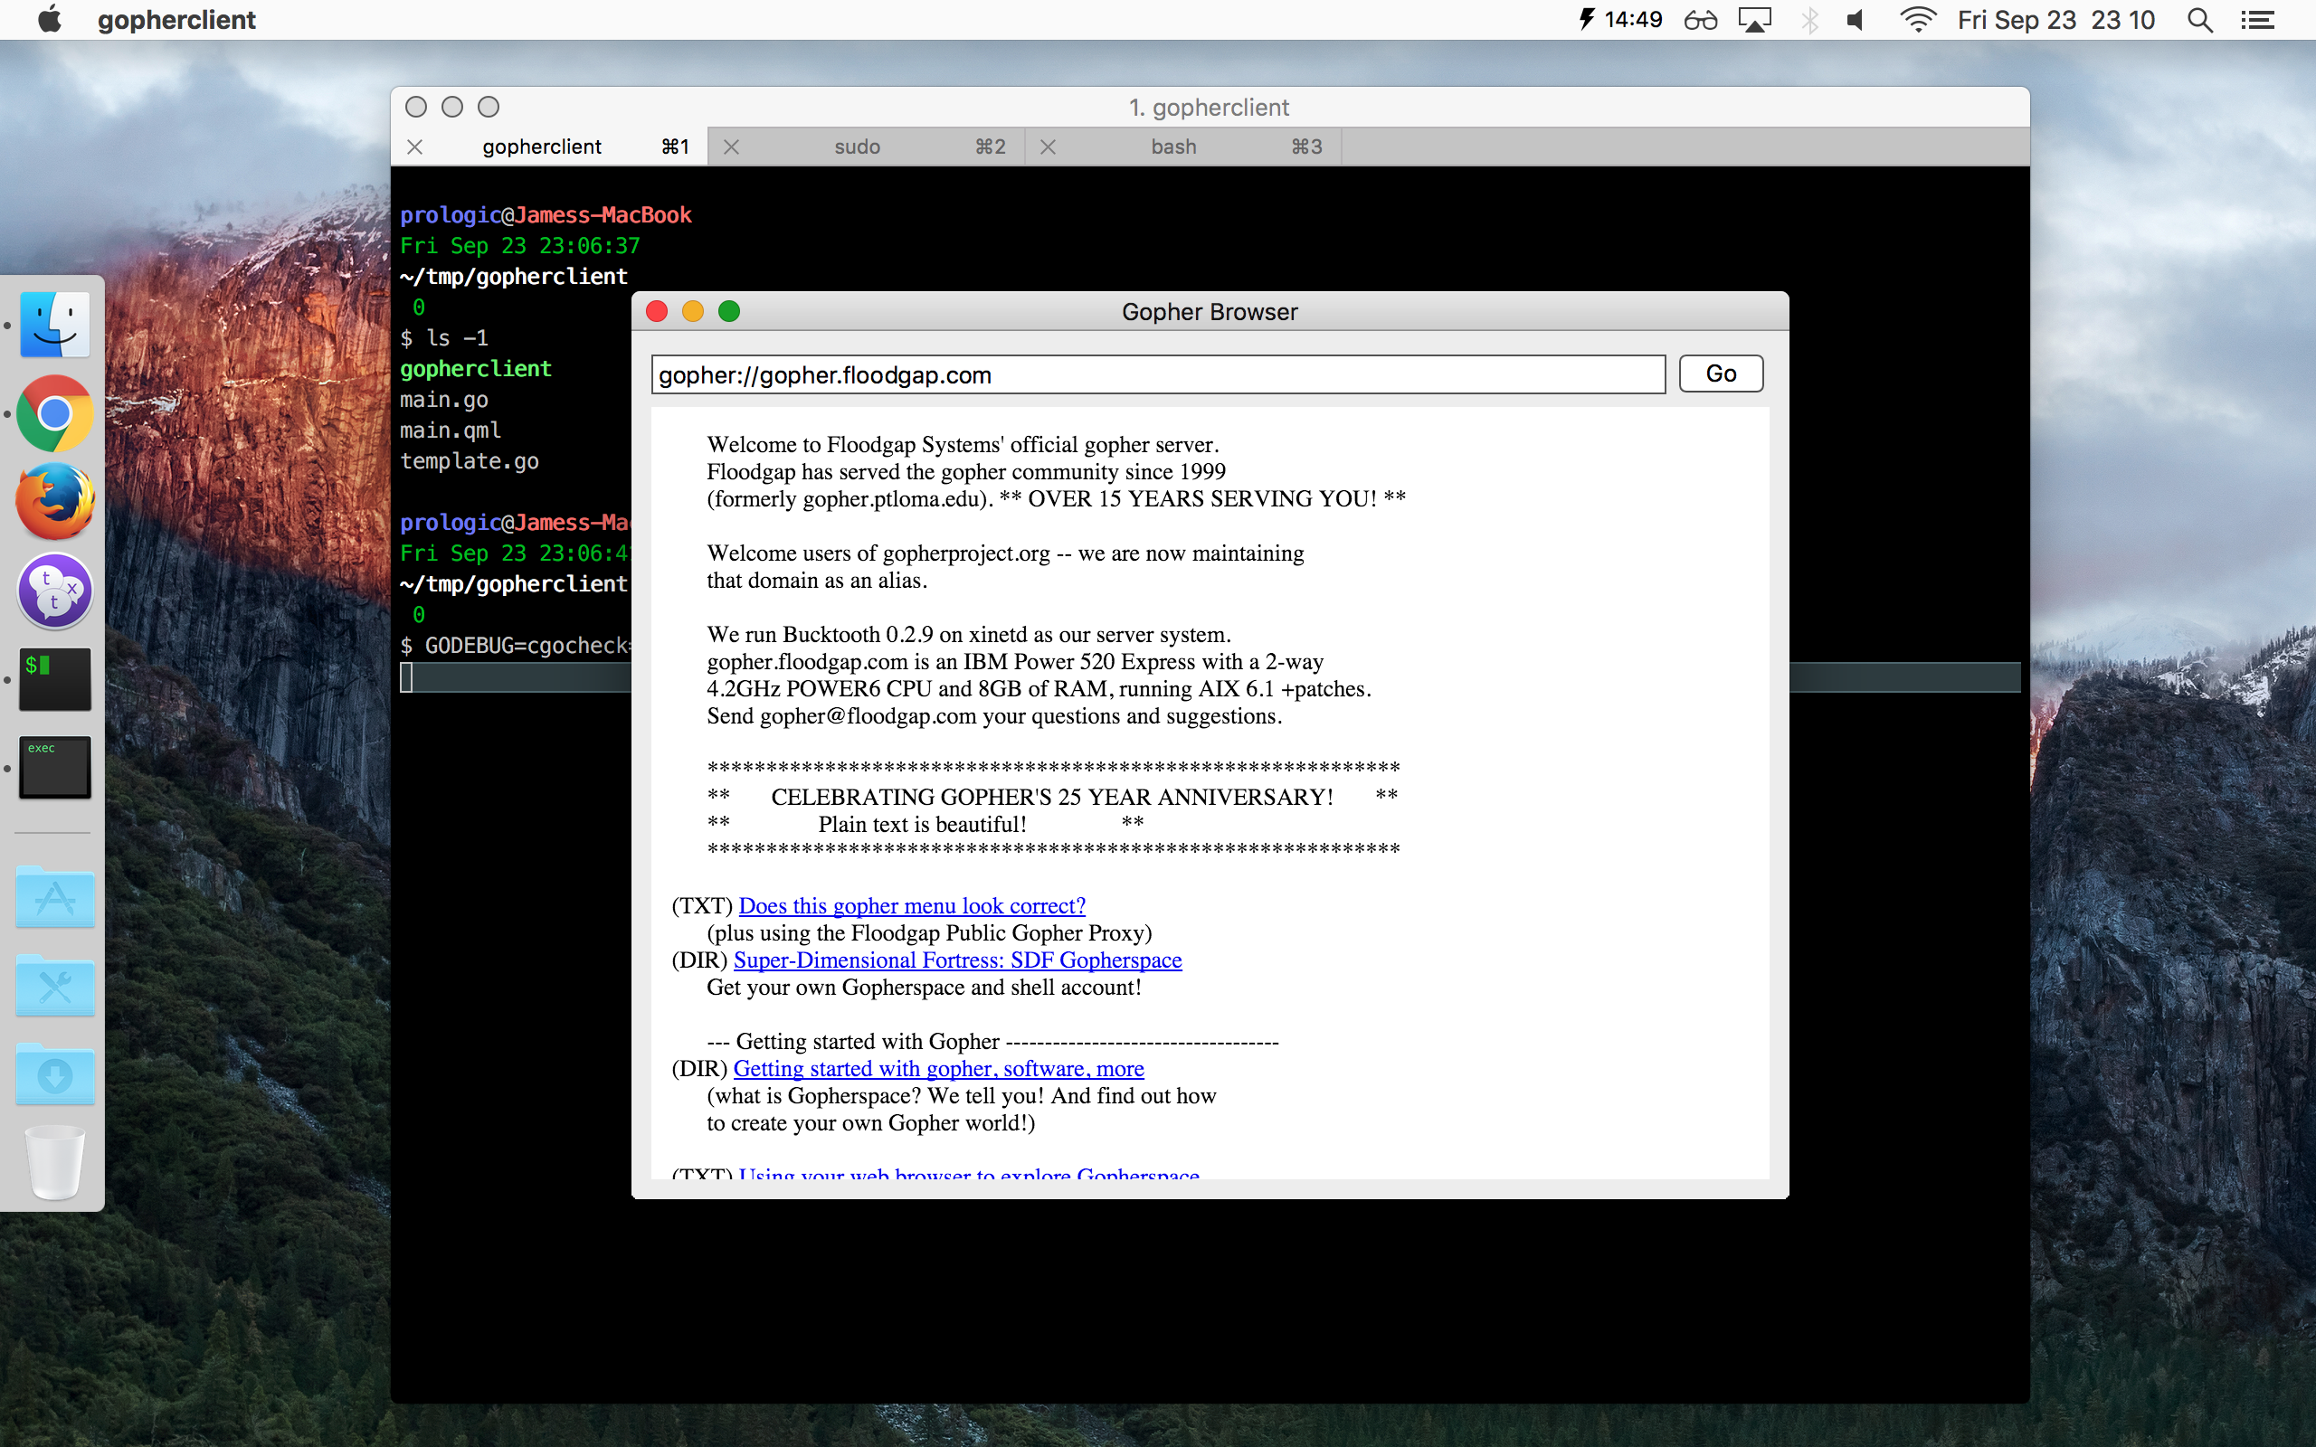Close the bash terminal tab
This screenshot has height=1447, width=2316.
point(1048,147)
